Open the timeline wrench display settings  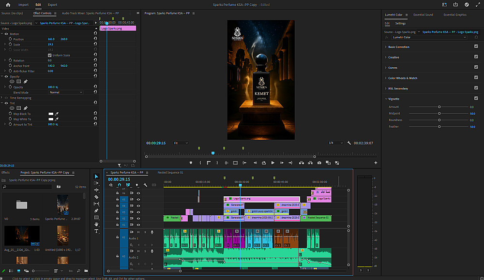(146, 185)
